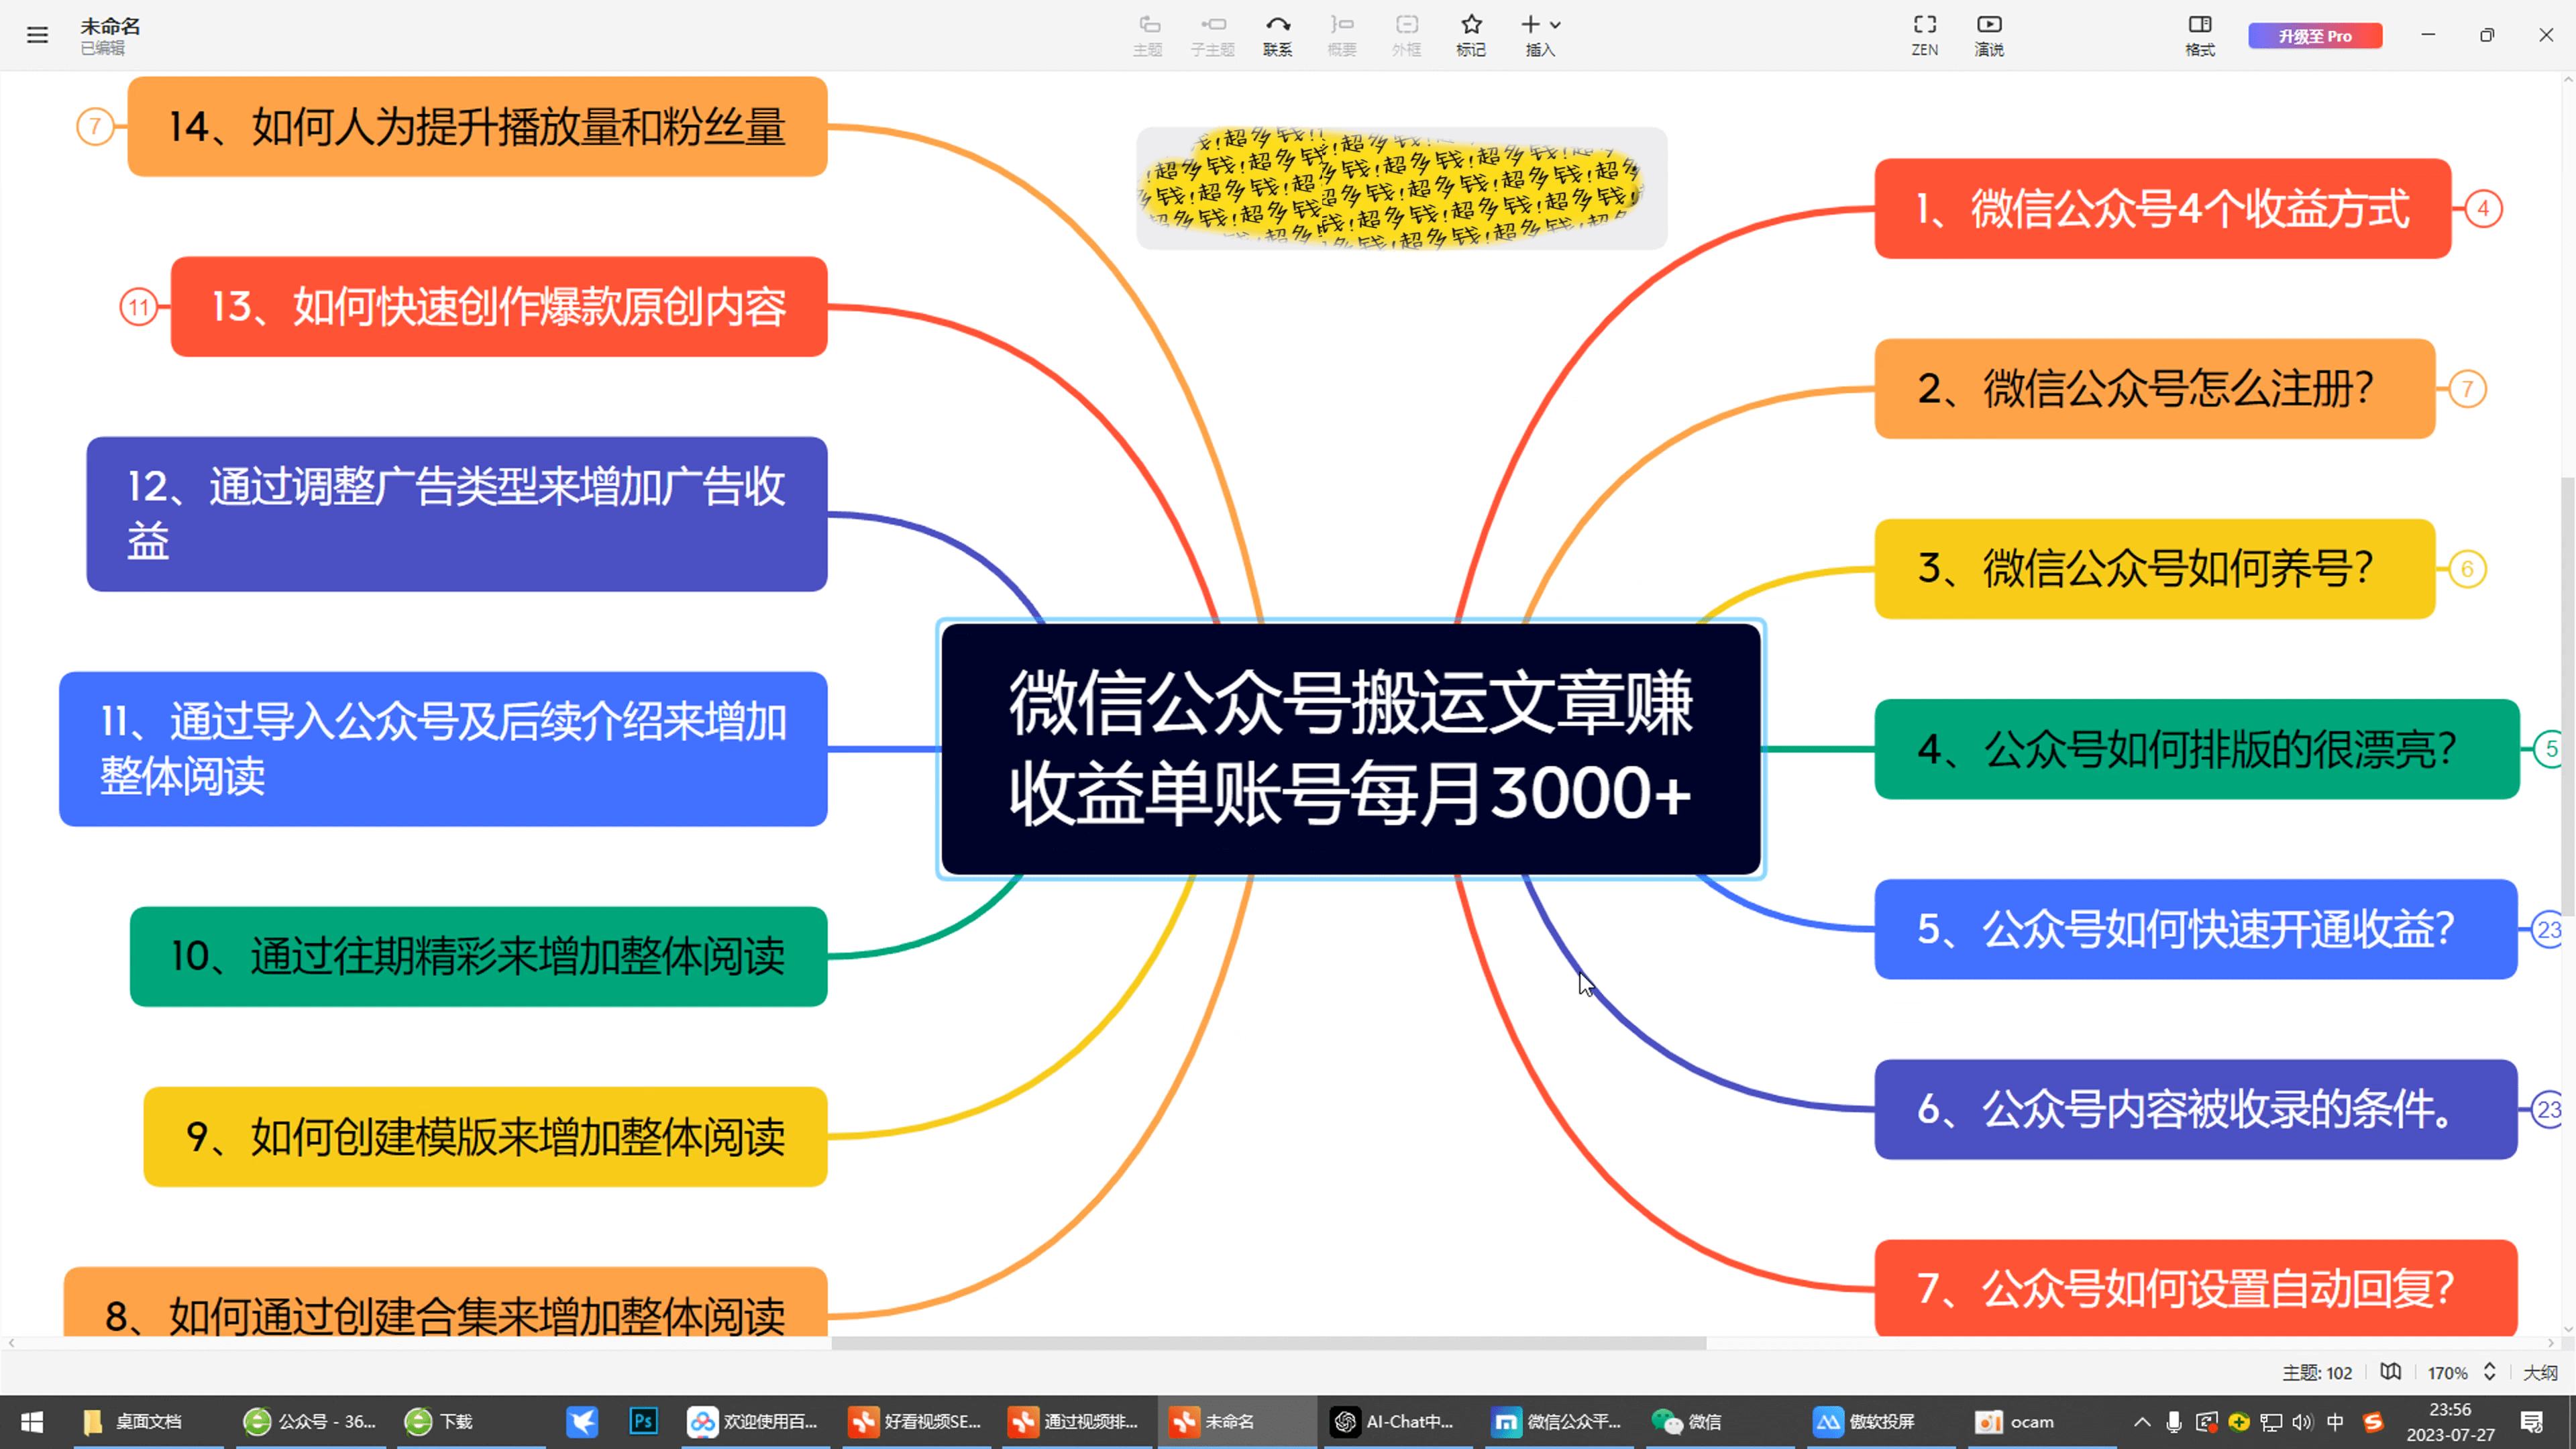This screenshot has width=2576, height=1449.
Task: Select topic 7、公众号如何设置自动回复?
Action: [x=2196, y=1289]
